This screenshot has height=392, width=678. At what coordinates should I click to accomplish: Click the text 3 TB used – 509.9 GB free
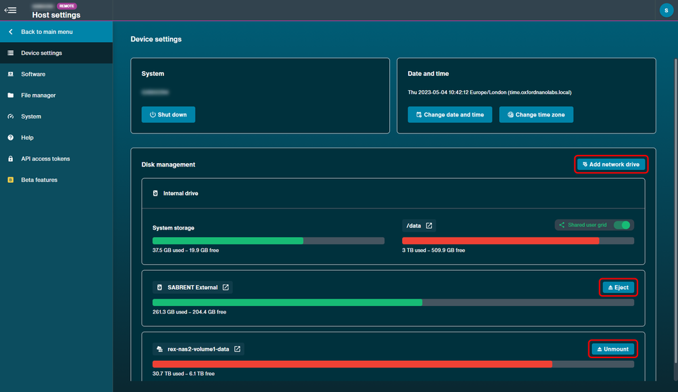pyautogui.click(x=433, y=251)
